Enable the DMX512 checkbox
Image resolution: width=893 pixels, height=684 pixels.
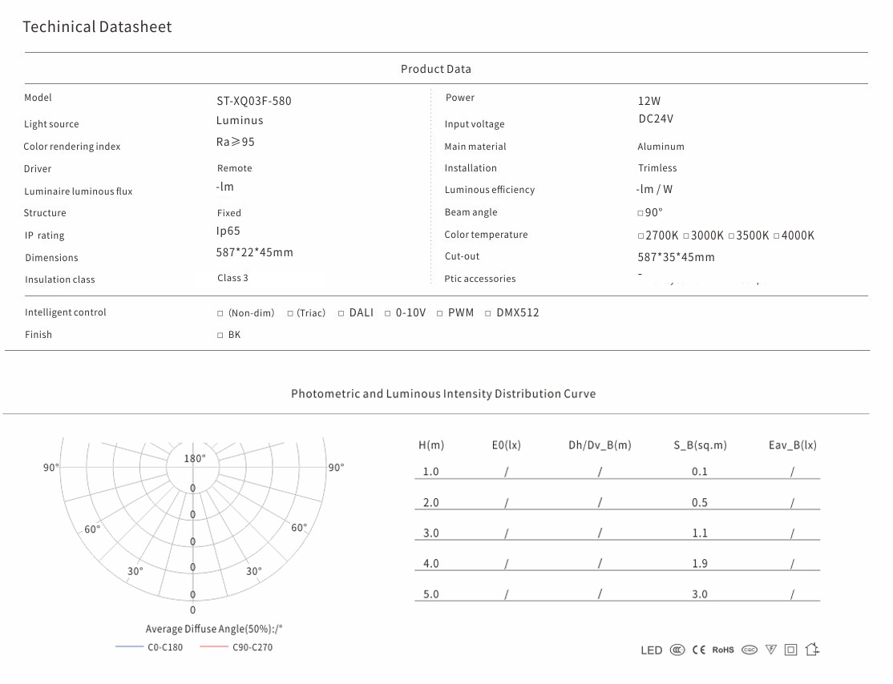[488, 313]
